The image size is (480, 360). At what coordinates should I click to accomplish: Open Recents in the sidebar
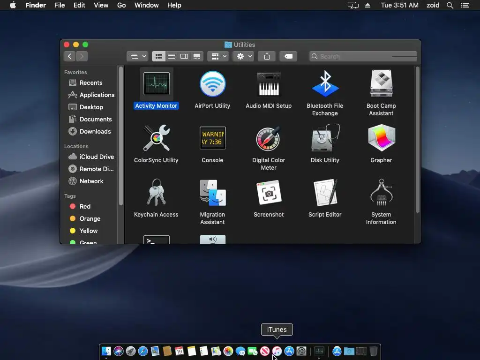pyautogui.click(x=90, y=82)
